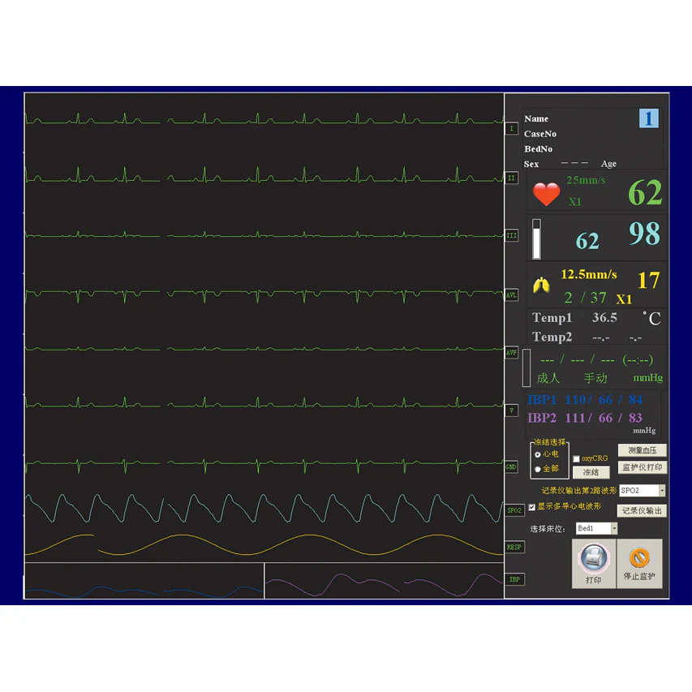This screenshot has width=692, height=692.
Task: Click the SpO2 pulse strength bar
Action: point(537,239)
